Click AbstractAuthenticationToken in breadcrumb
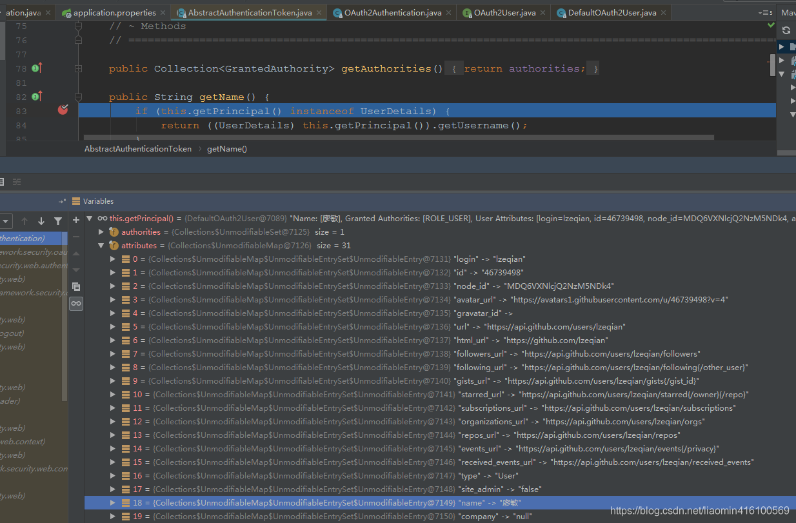 pyautogui.click(x=138, y=148)
